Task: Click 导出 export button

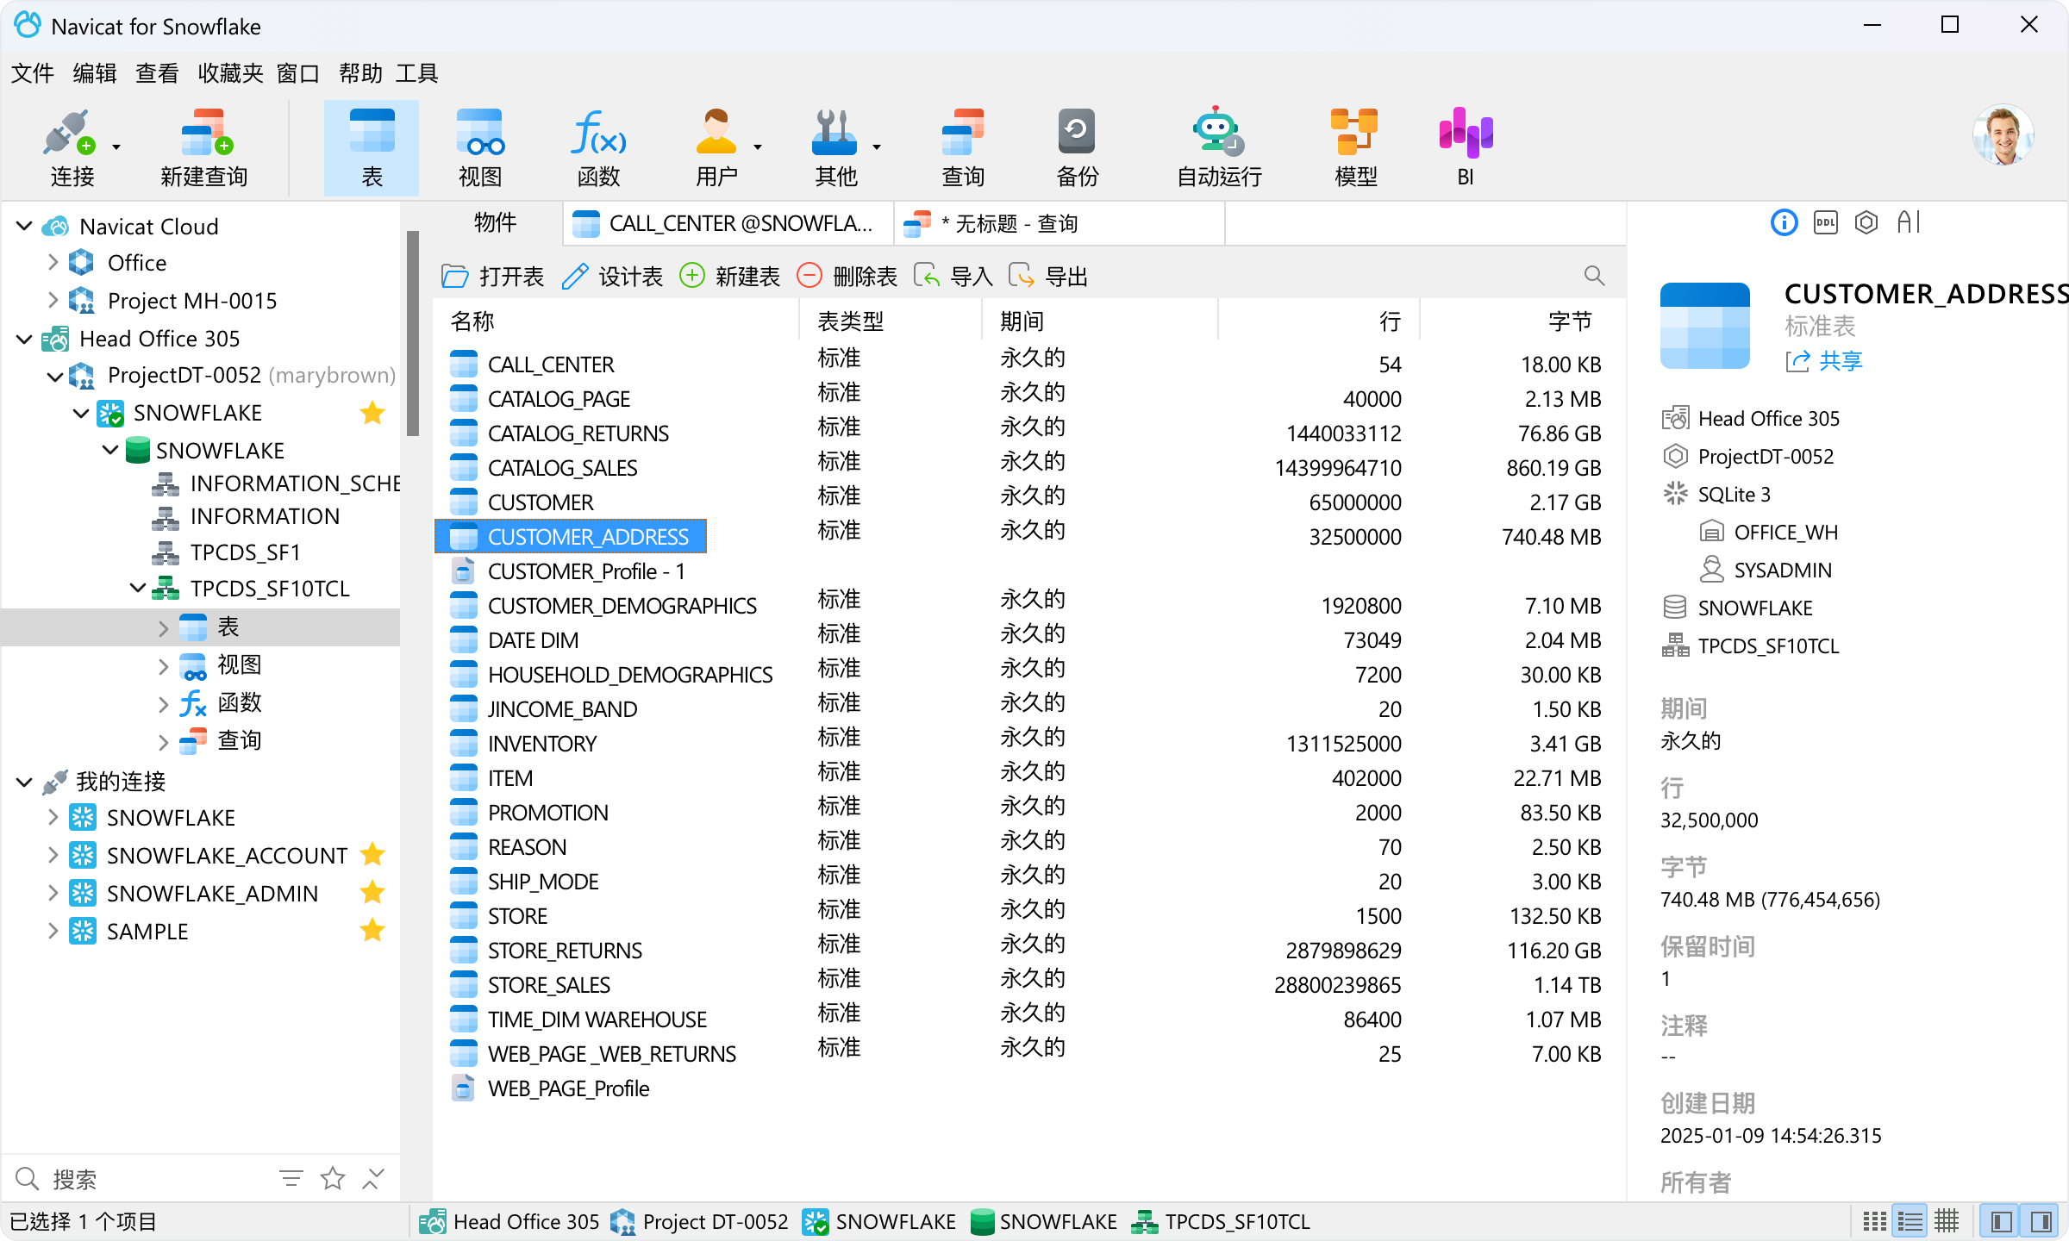Action: pyautogui.click(x=1047, y=277)
